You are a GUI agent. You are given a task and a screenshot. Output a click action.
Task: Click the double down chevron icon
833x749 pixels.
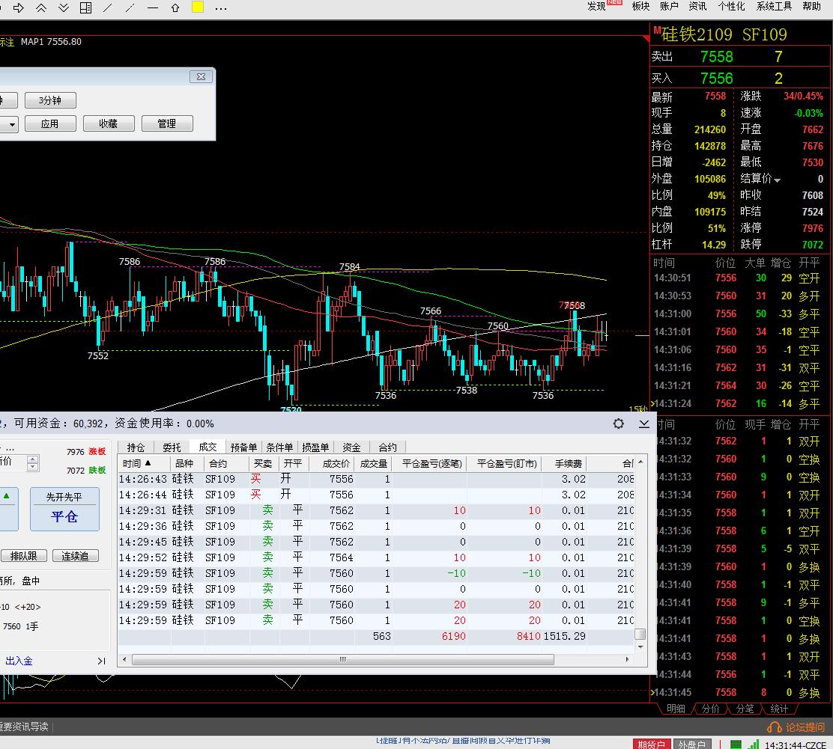[64, 7]
